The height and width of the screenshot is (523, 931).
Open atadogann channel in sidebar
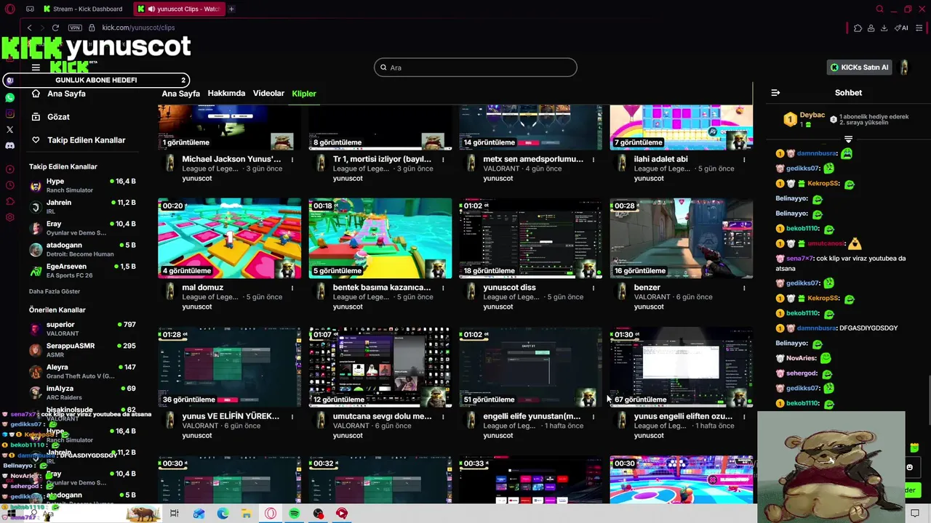click(82, 249)
